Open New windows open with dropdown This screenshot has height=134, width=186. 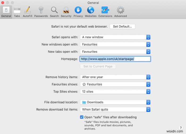[115, 44]
